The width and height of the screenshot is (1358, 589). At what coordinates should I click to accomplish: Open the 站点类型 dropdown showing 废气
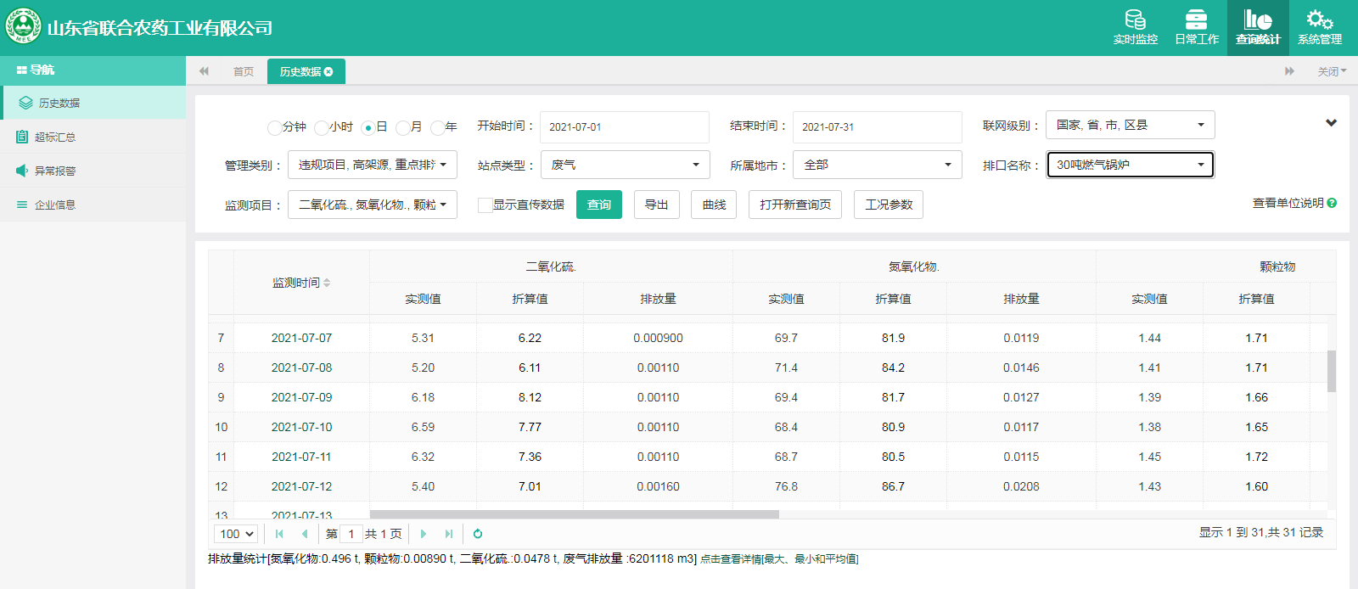(x=625, y=165)
